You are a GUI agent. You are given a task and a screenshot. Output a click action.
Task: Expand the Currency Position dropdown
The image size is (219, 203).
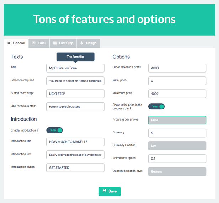click(177, 146)
